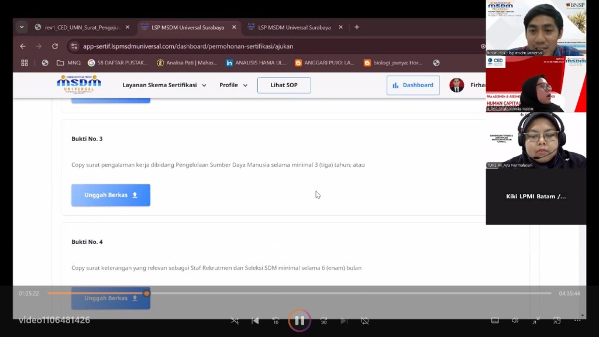Click Unggah Berkas for Bukti No. 3
599x337 pixels.
(x=111, y=195)
